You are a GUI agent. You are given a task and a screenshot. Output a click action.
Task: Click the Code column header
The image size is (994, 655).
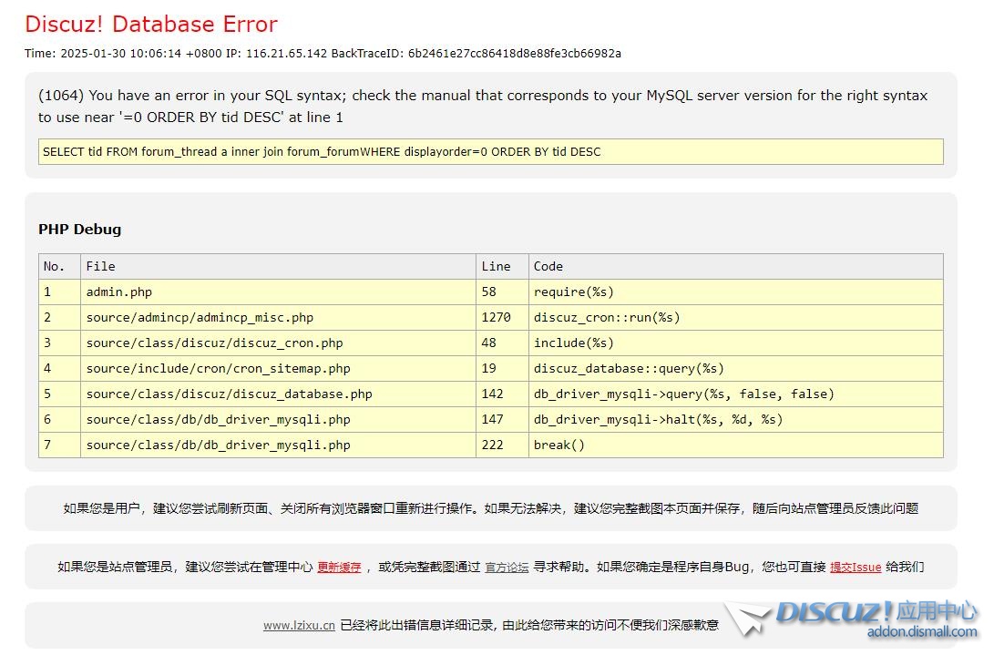click(736, 266)
